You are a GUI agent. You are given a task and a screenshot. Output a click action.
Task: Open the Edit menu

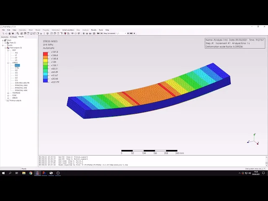(x=8, y=30)
